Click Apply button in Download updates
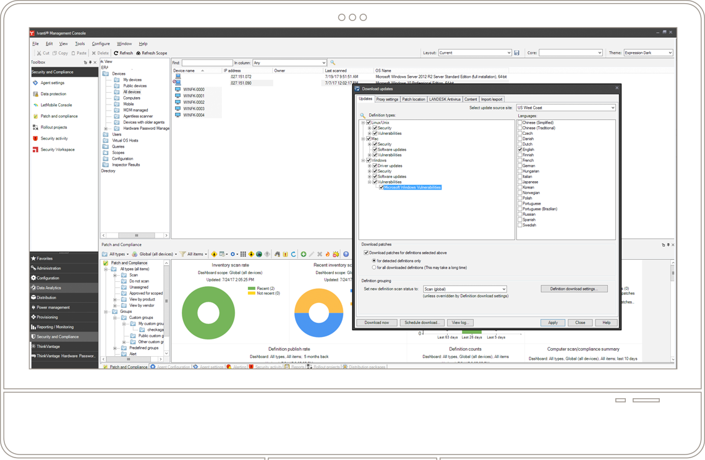This screenshot has width=705, height=460. (x=553, y=322)
